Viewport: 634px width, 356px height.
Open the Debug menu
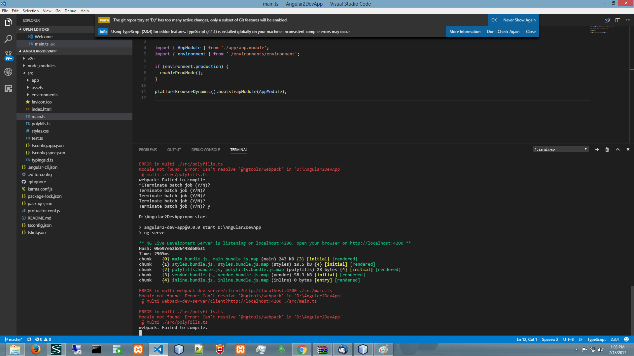click(x=70, y=11)
